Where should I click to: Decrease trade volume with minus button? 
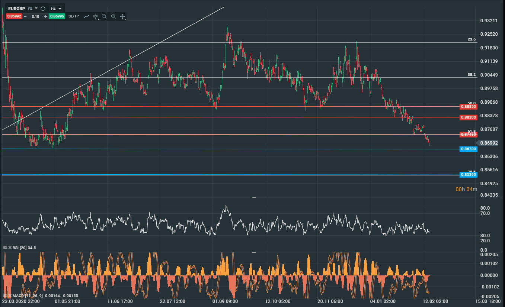click(25, 16)
